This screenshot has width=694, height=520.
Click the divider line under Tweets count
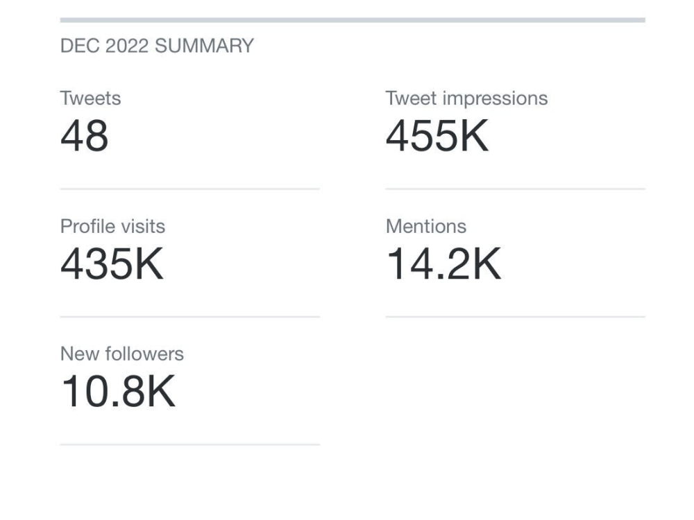point(190,189)
